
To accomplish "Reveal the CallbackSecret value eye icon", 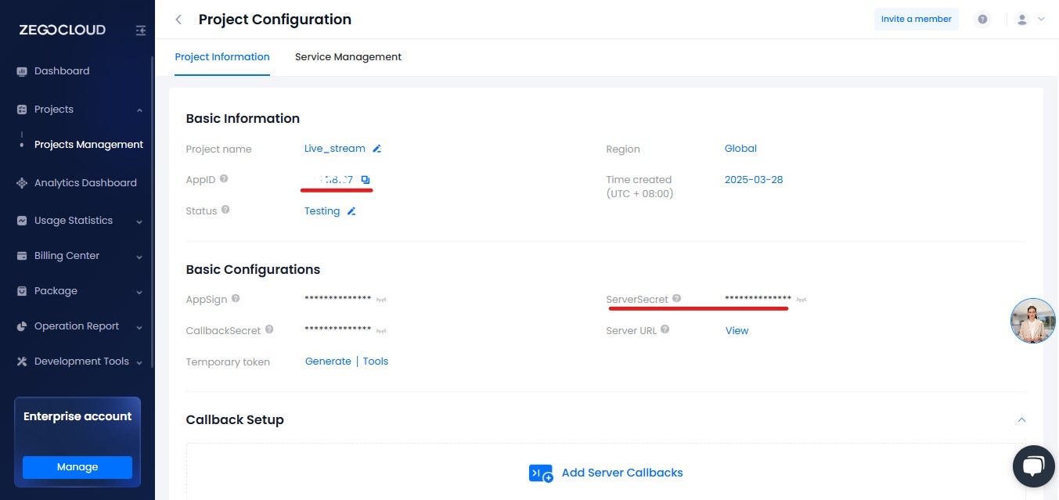I will pyautogui.click(x=381, y=331).
